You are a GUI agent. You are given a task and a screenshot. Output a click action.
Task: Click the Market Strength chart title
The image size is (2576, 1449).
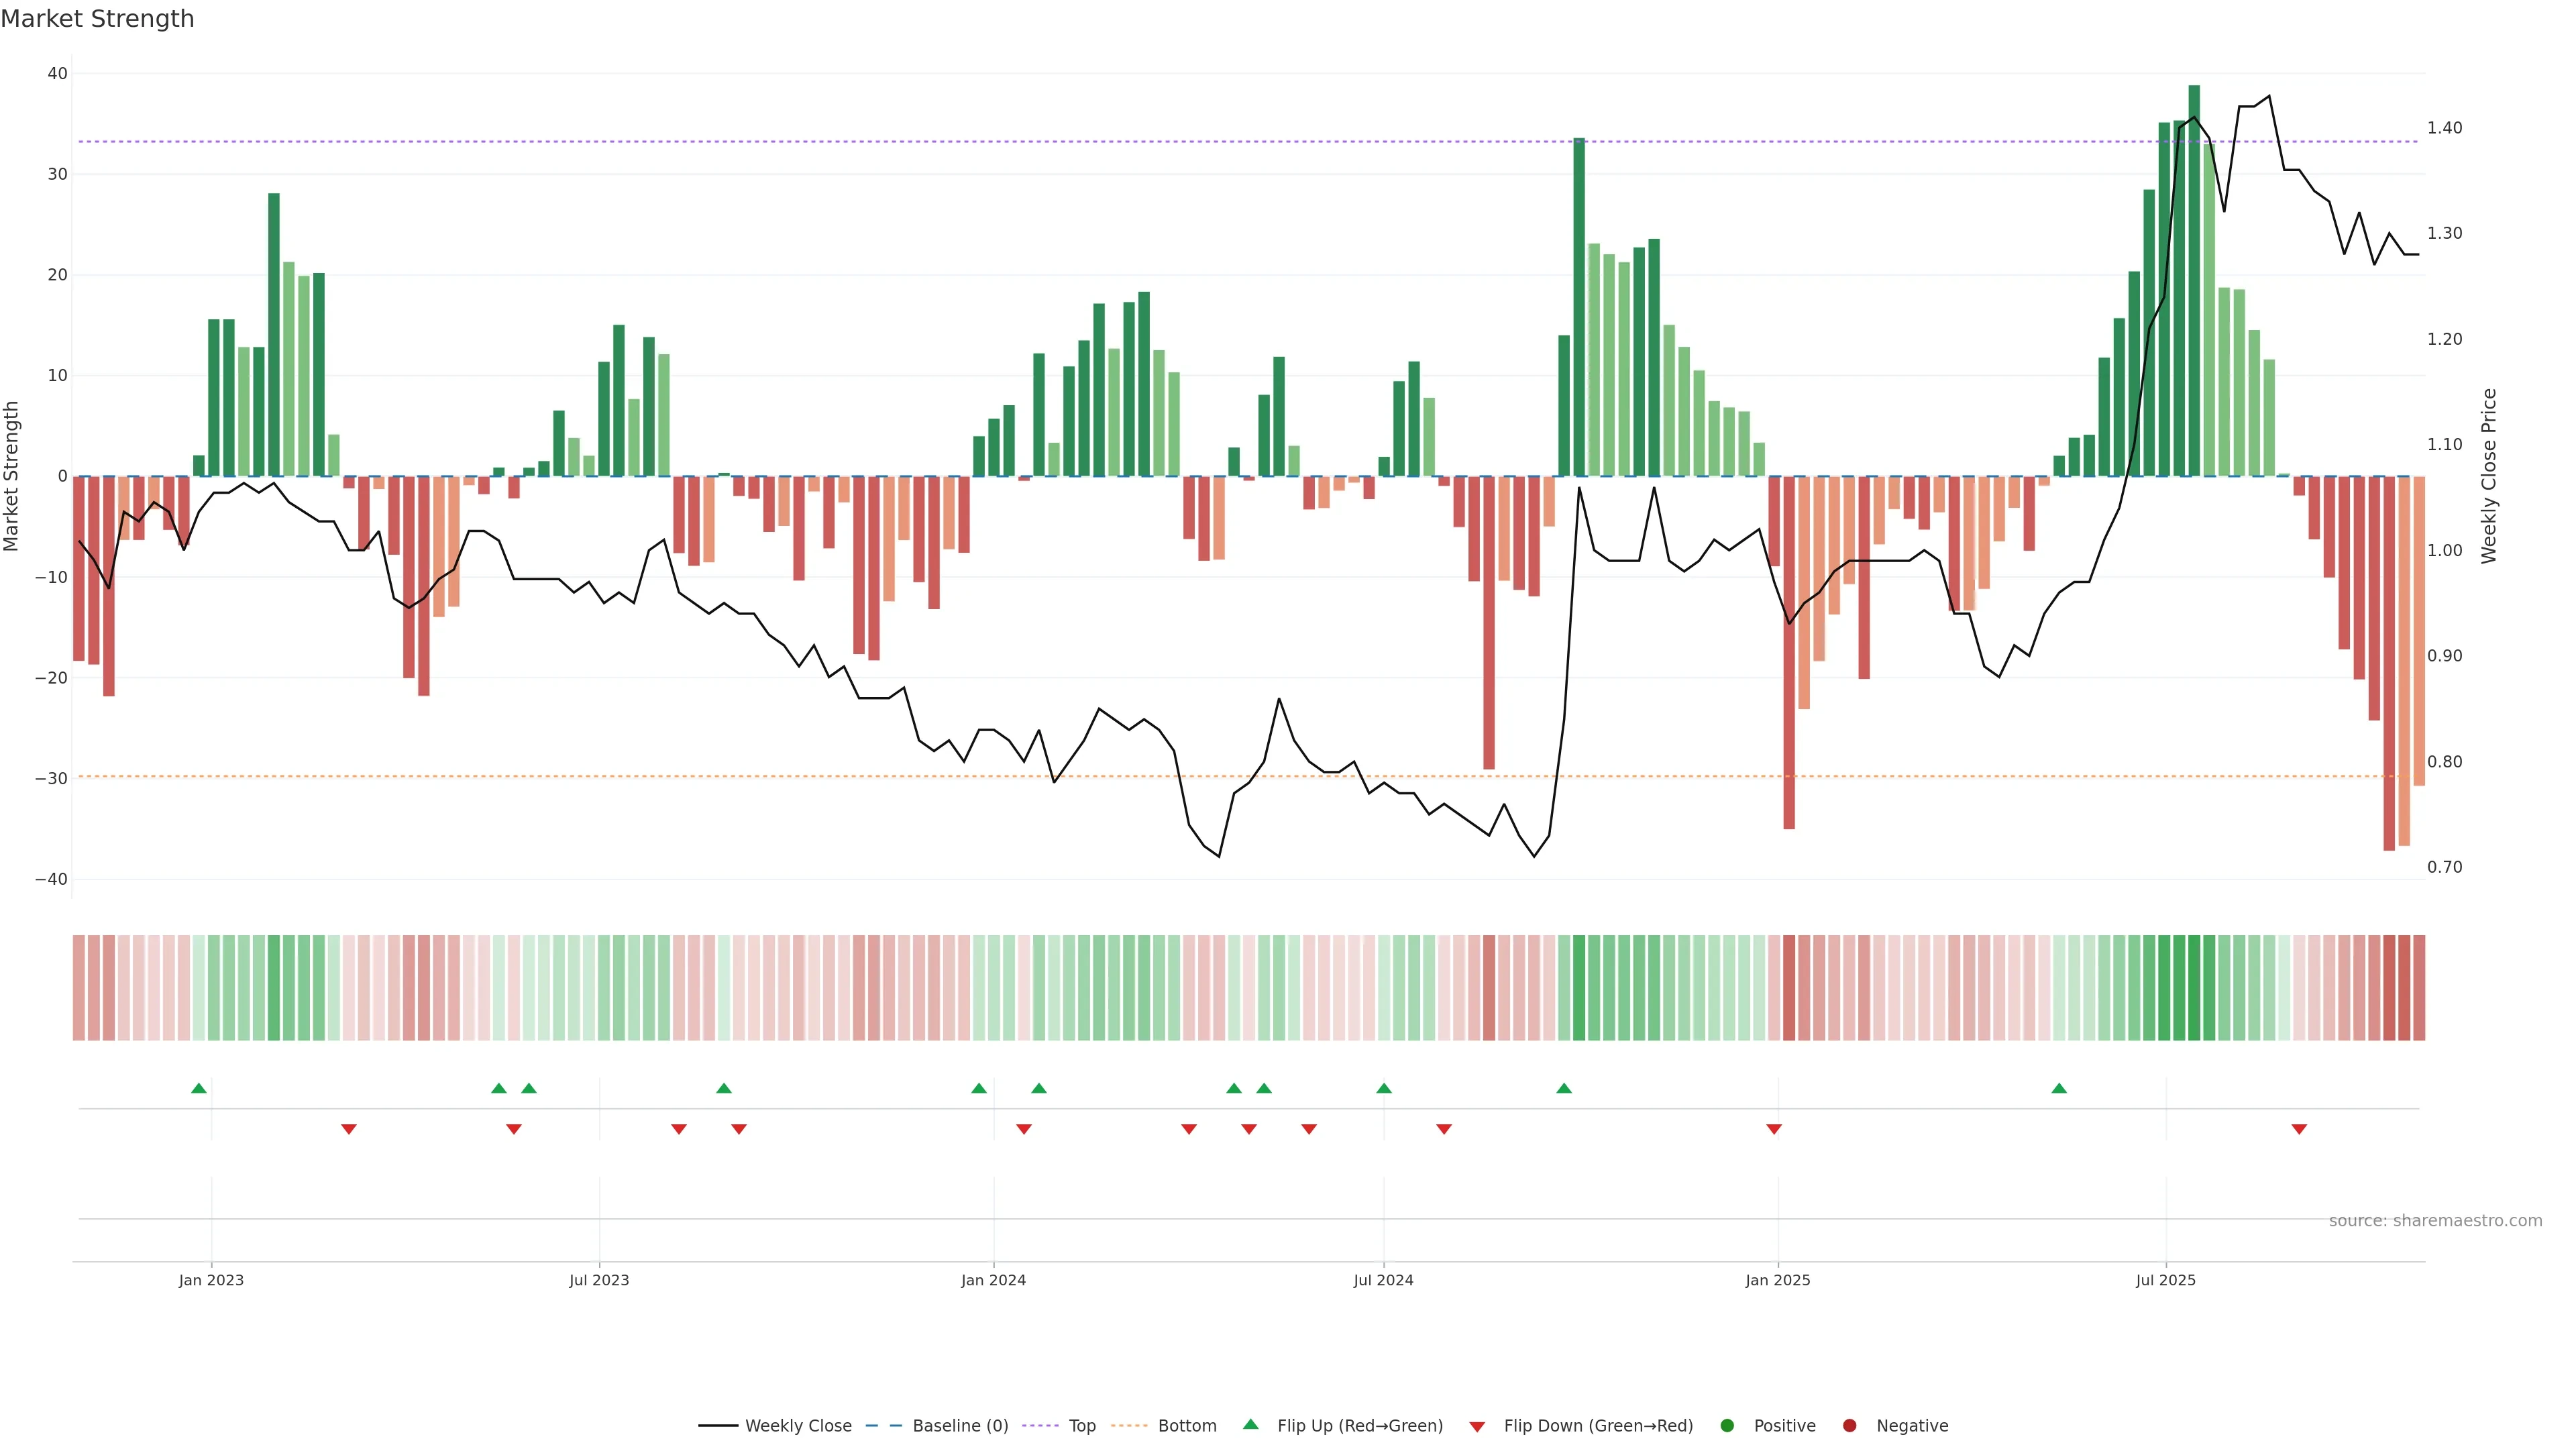click(x=97, y=19)
